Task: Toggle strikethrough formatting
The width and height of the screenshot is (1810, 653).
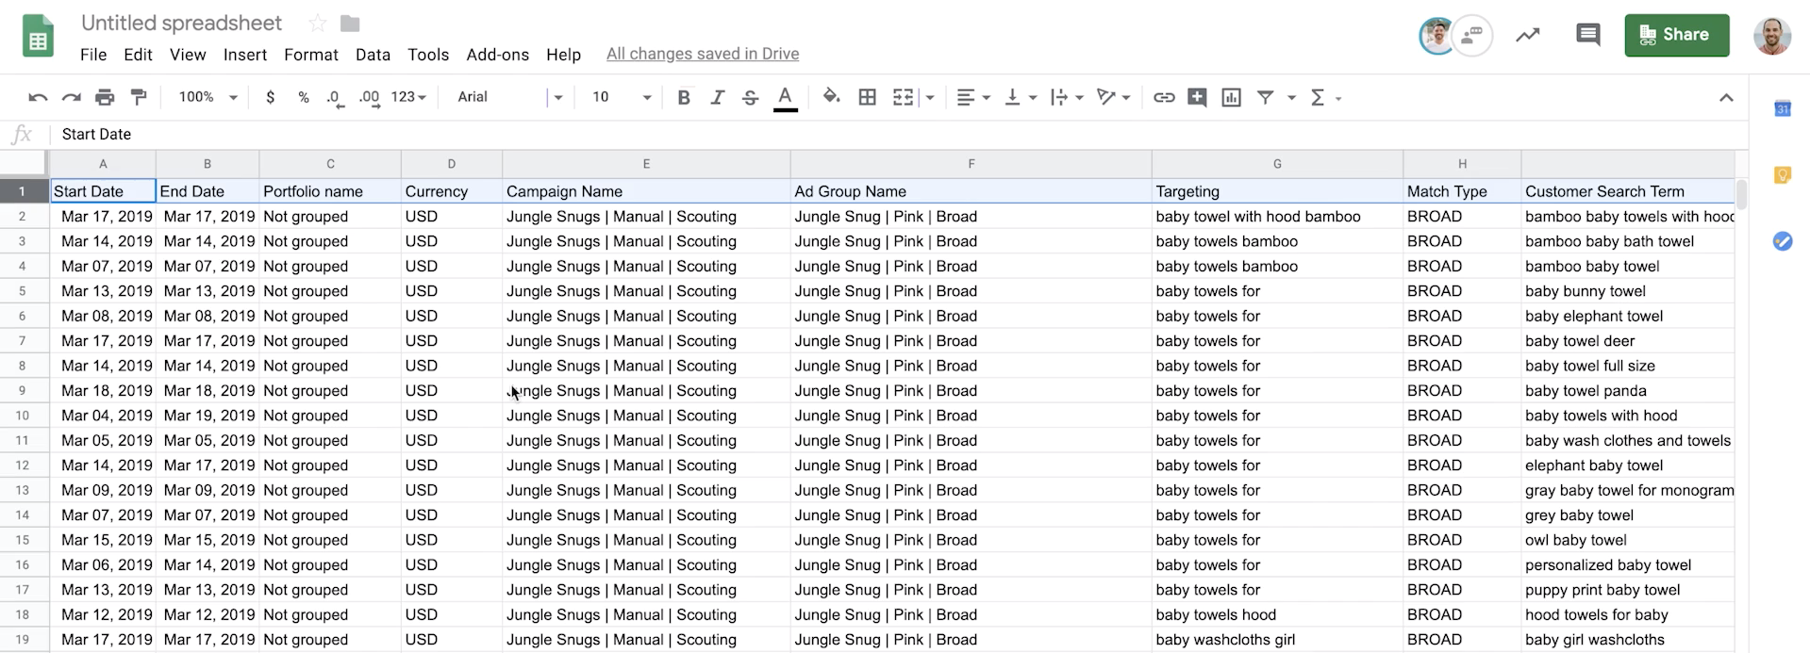Action: pyautogui.click(x=750, y=97)
